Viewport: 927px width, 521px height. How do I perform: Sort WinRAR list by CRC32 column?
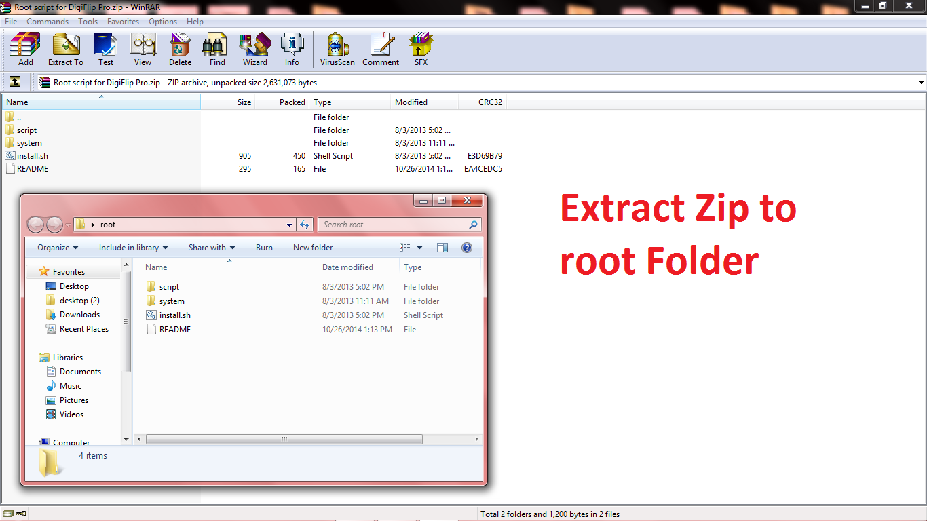pyautogui.click(x=483, y=102)
